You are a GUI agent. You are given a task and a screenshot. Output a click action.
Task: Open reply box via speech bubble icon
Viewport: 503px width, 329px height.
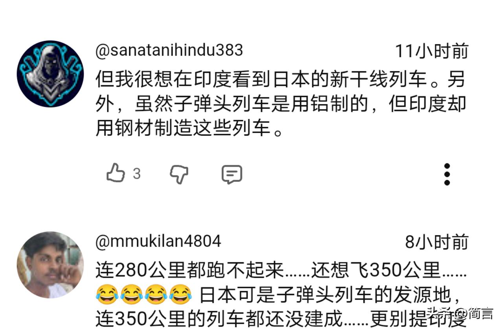tap(232, 174)
